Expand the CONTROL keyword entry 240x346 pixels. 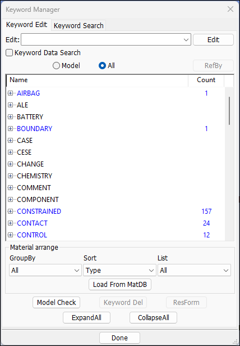coord(10,235)
